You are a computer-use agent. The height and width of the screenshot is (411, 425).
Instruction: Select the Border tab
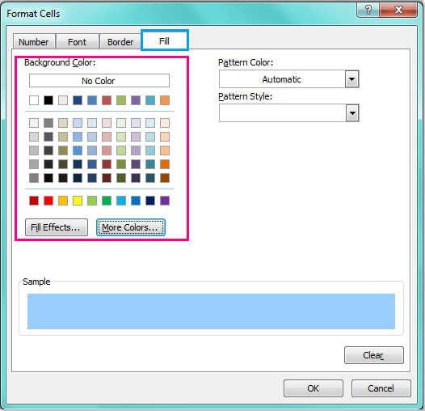point(120,42)
